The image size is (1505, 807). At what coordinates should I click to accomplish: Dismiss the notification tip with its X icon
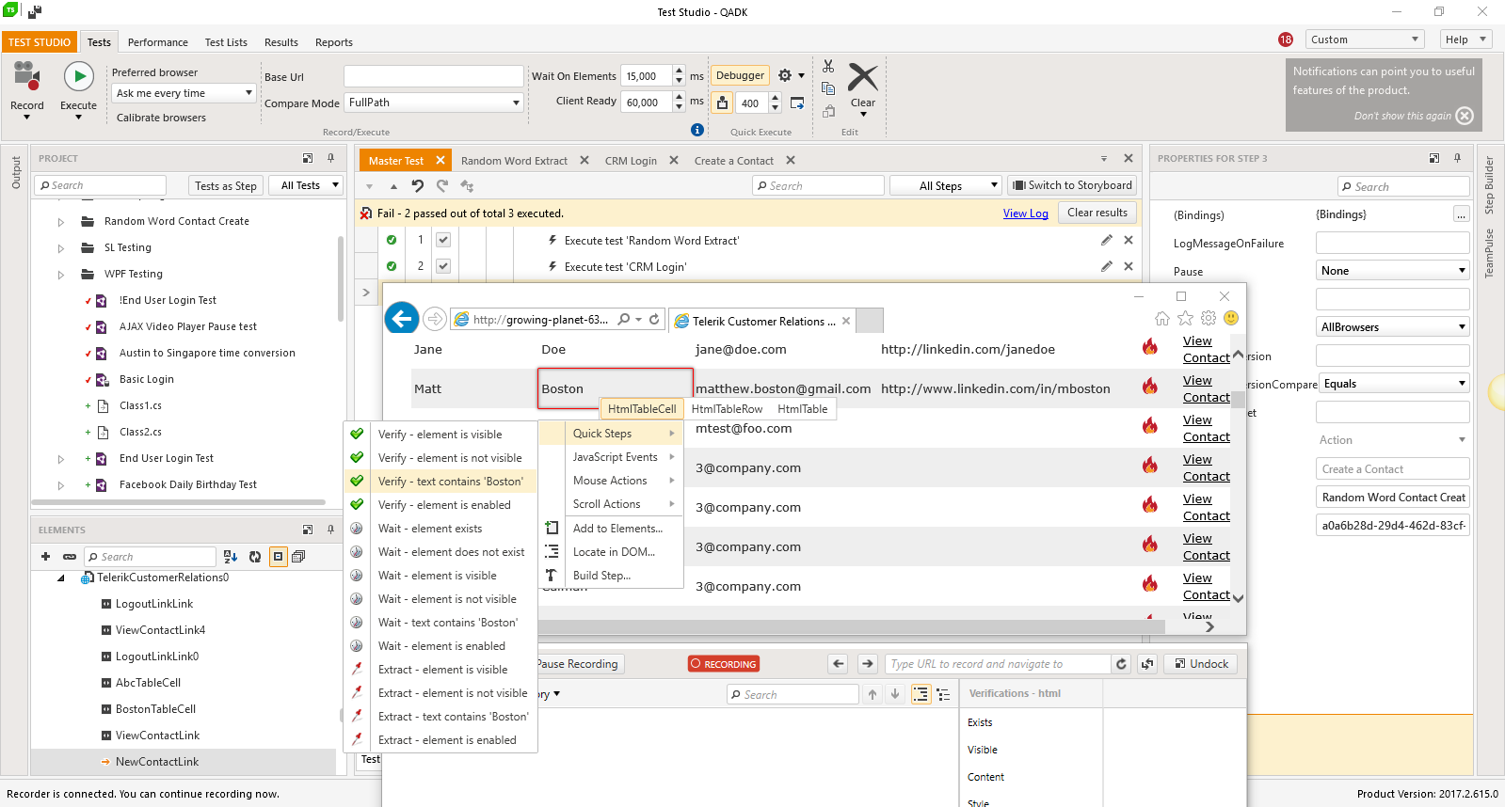point(1465,116)
